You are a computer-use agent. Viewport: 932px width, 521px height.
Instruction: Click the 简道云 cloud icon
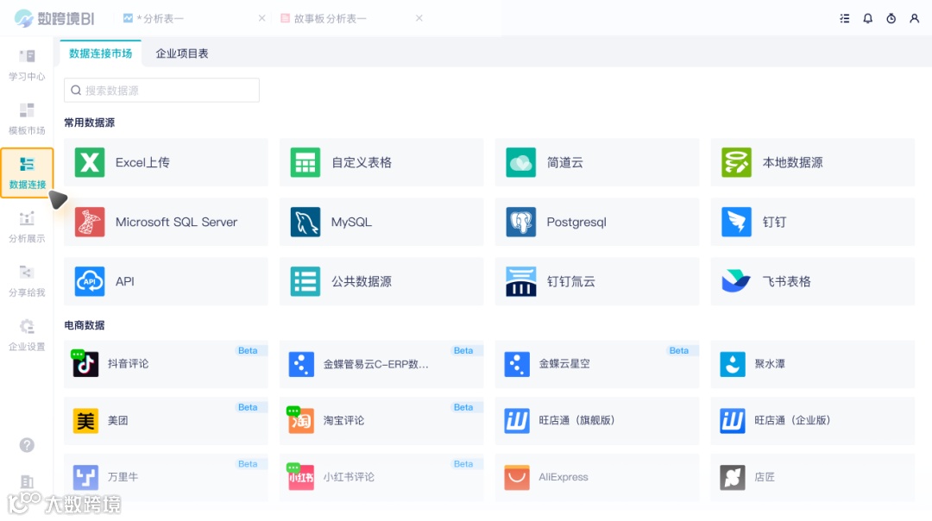click(520, 162)
